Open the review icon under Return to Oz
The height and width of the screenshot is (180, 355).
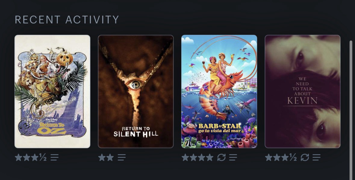tap(54, 157)
